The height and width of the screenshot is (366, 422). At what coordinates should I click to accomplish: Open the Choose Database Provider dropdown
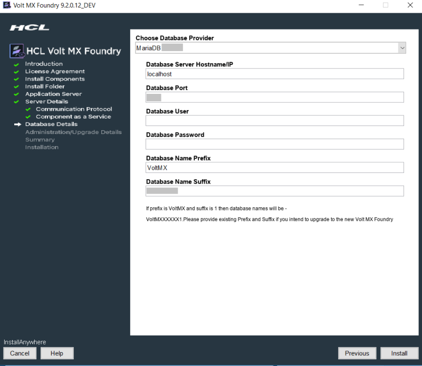tap(271, 48)
